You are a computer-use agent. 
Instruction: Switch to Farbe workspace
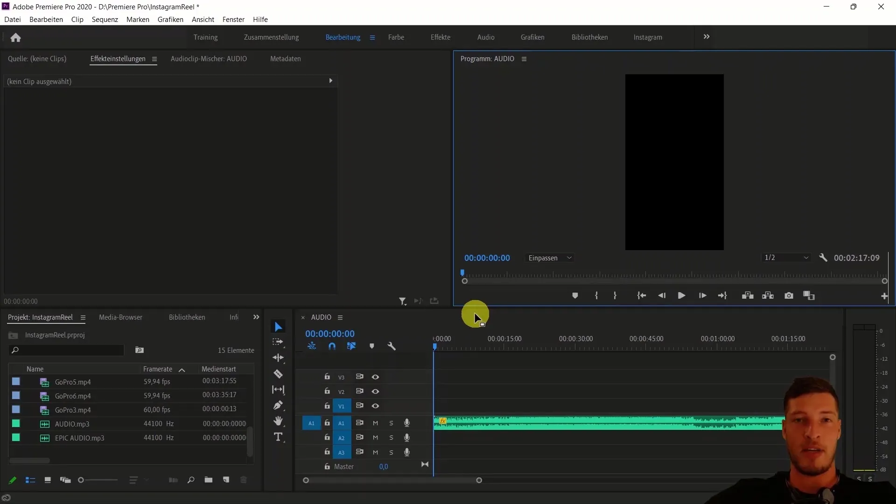click(x=396, y=37)
